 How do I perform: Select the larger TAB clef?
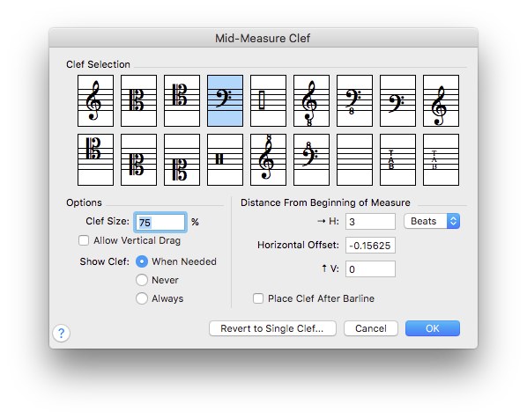tap(398, 159)
